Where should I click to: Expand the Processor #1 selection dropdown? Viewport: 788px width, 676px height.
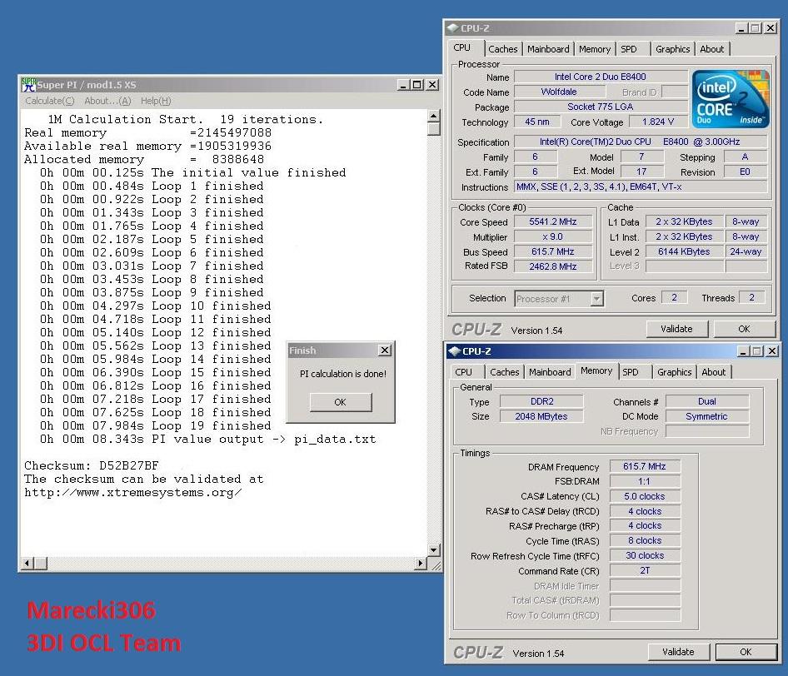[596, 300]
